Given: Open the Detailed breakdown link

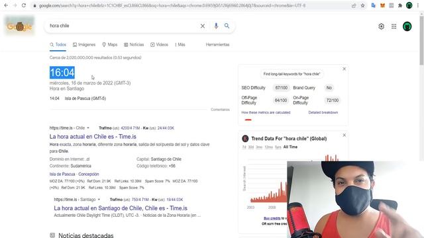Looking at the screenshot, I should point(323,112).
